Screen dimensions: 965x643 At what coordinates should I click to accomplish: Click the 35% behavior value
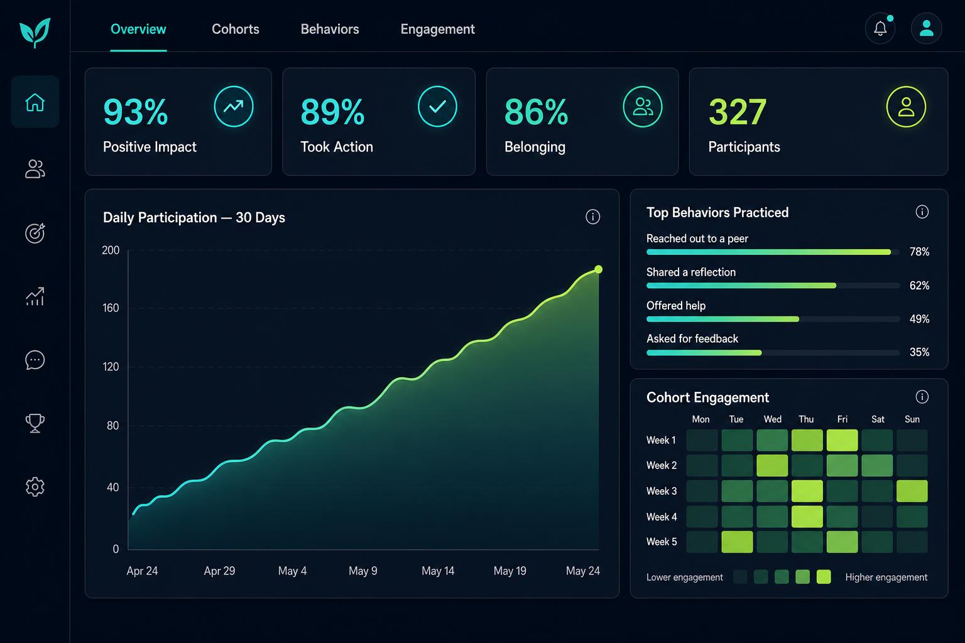(x=920, y=352)
